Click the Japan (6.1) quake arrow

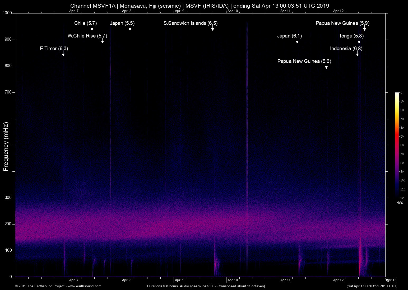point(298,42)
